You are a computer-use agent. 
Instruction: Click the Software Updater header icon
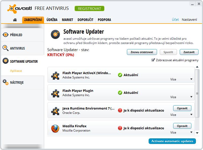tap(55, 34)
